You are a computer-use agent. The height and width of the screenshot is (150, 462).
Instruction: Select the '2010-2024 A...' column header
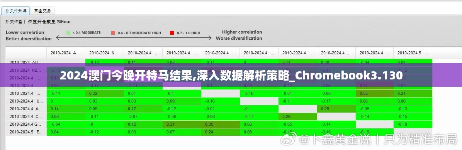pos(66,53)
